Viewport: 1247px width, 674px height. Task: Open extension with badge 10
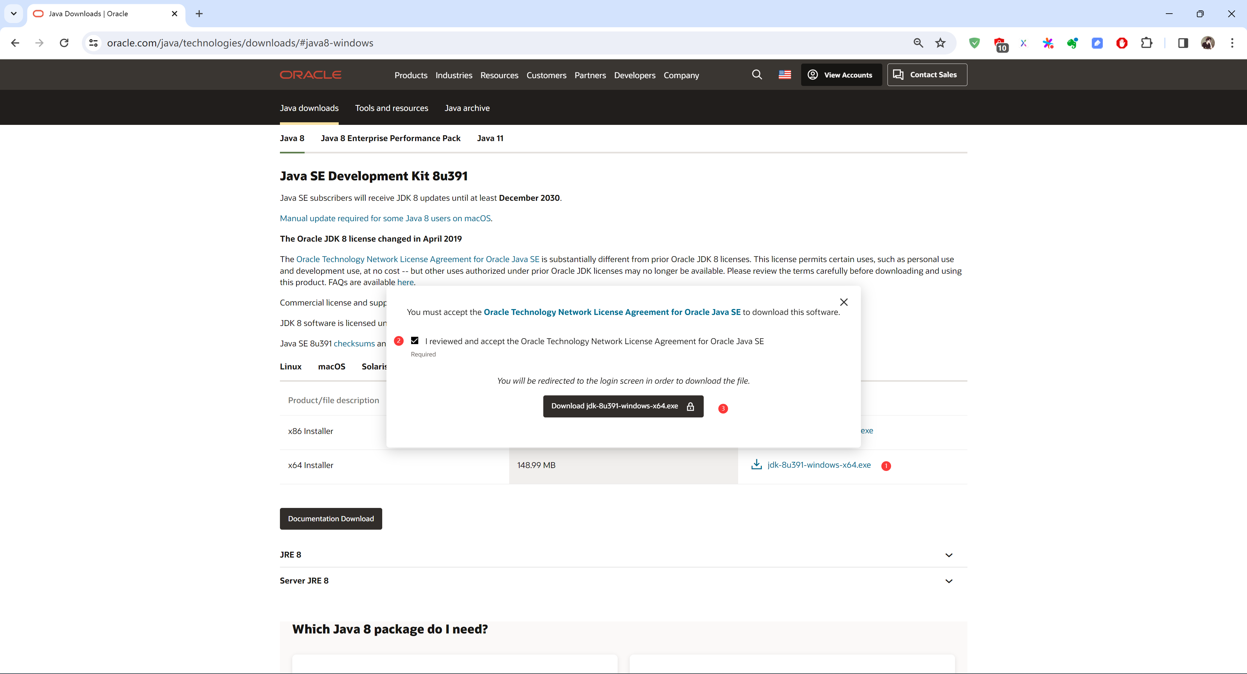tap(1000, 44)
